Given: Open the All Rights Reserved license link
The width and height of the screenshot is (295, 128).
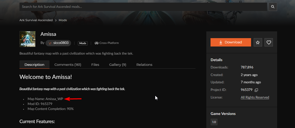Looking at the screenshot, I should pos(255,97).
